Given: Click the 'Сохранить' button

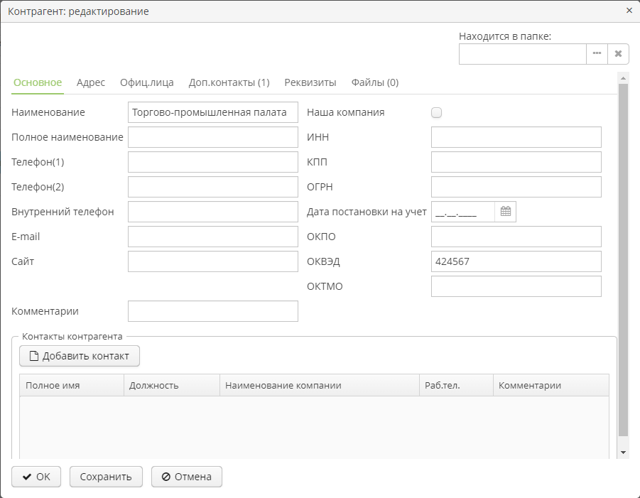Looking at the screenshot, I should click(106, 477).
